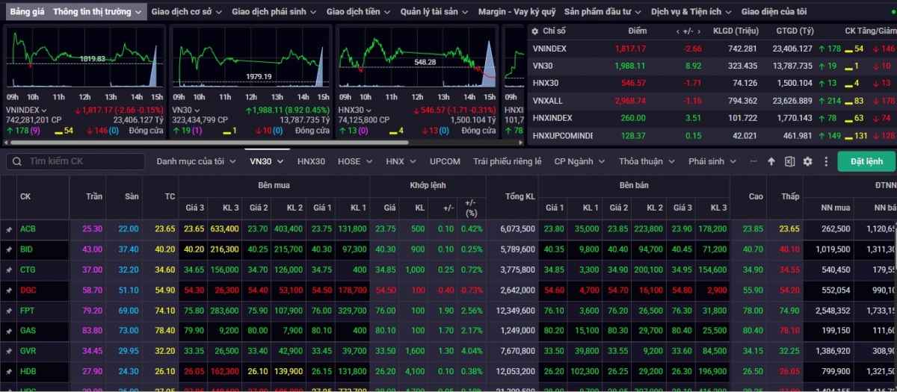The image size is (897, 392).
Task: Click the upward arrow icon in toolbar
Action: pos(772,161)
